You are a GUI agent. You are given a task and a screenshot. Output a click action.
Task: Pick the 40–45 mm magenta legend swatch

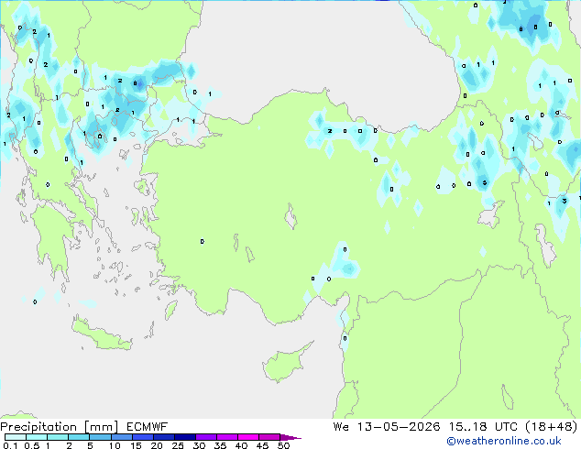[248, 437]
